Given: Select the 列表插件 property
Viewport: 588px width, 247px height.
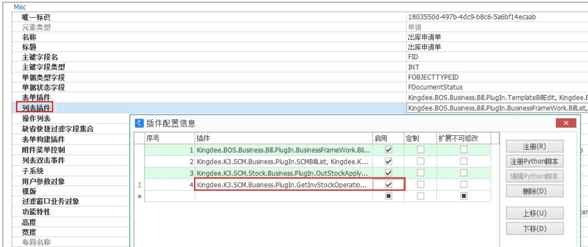Looking at the screenshot, I should tap(36, 108).
